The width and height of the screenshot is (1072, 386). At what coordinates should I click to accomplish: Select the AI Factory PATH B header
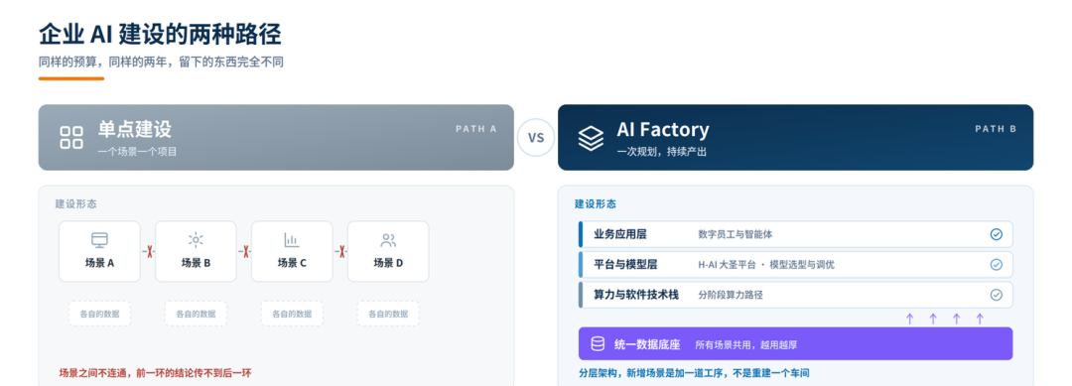pyautogui.click(x=796, y=137)
